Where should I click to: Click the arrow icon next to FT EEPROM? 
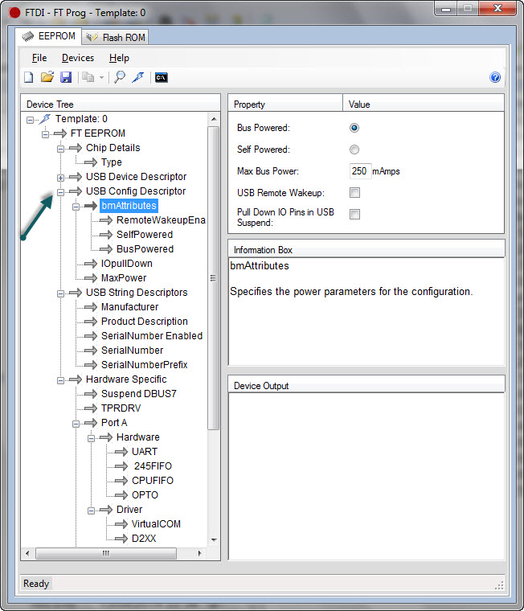pyautogui.click(x=60, y=133)
